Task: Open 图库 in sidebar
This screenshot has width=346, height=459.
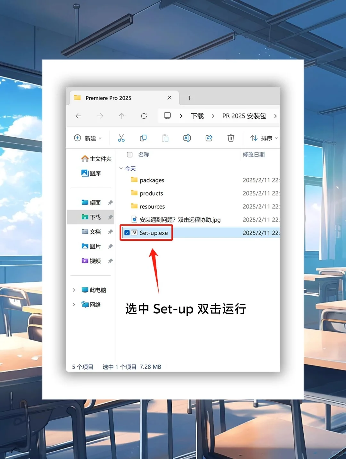Action: pyautogui.click(x=91, y=173)
